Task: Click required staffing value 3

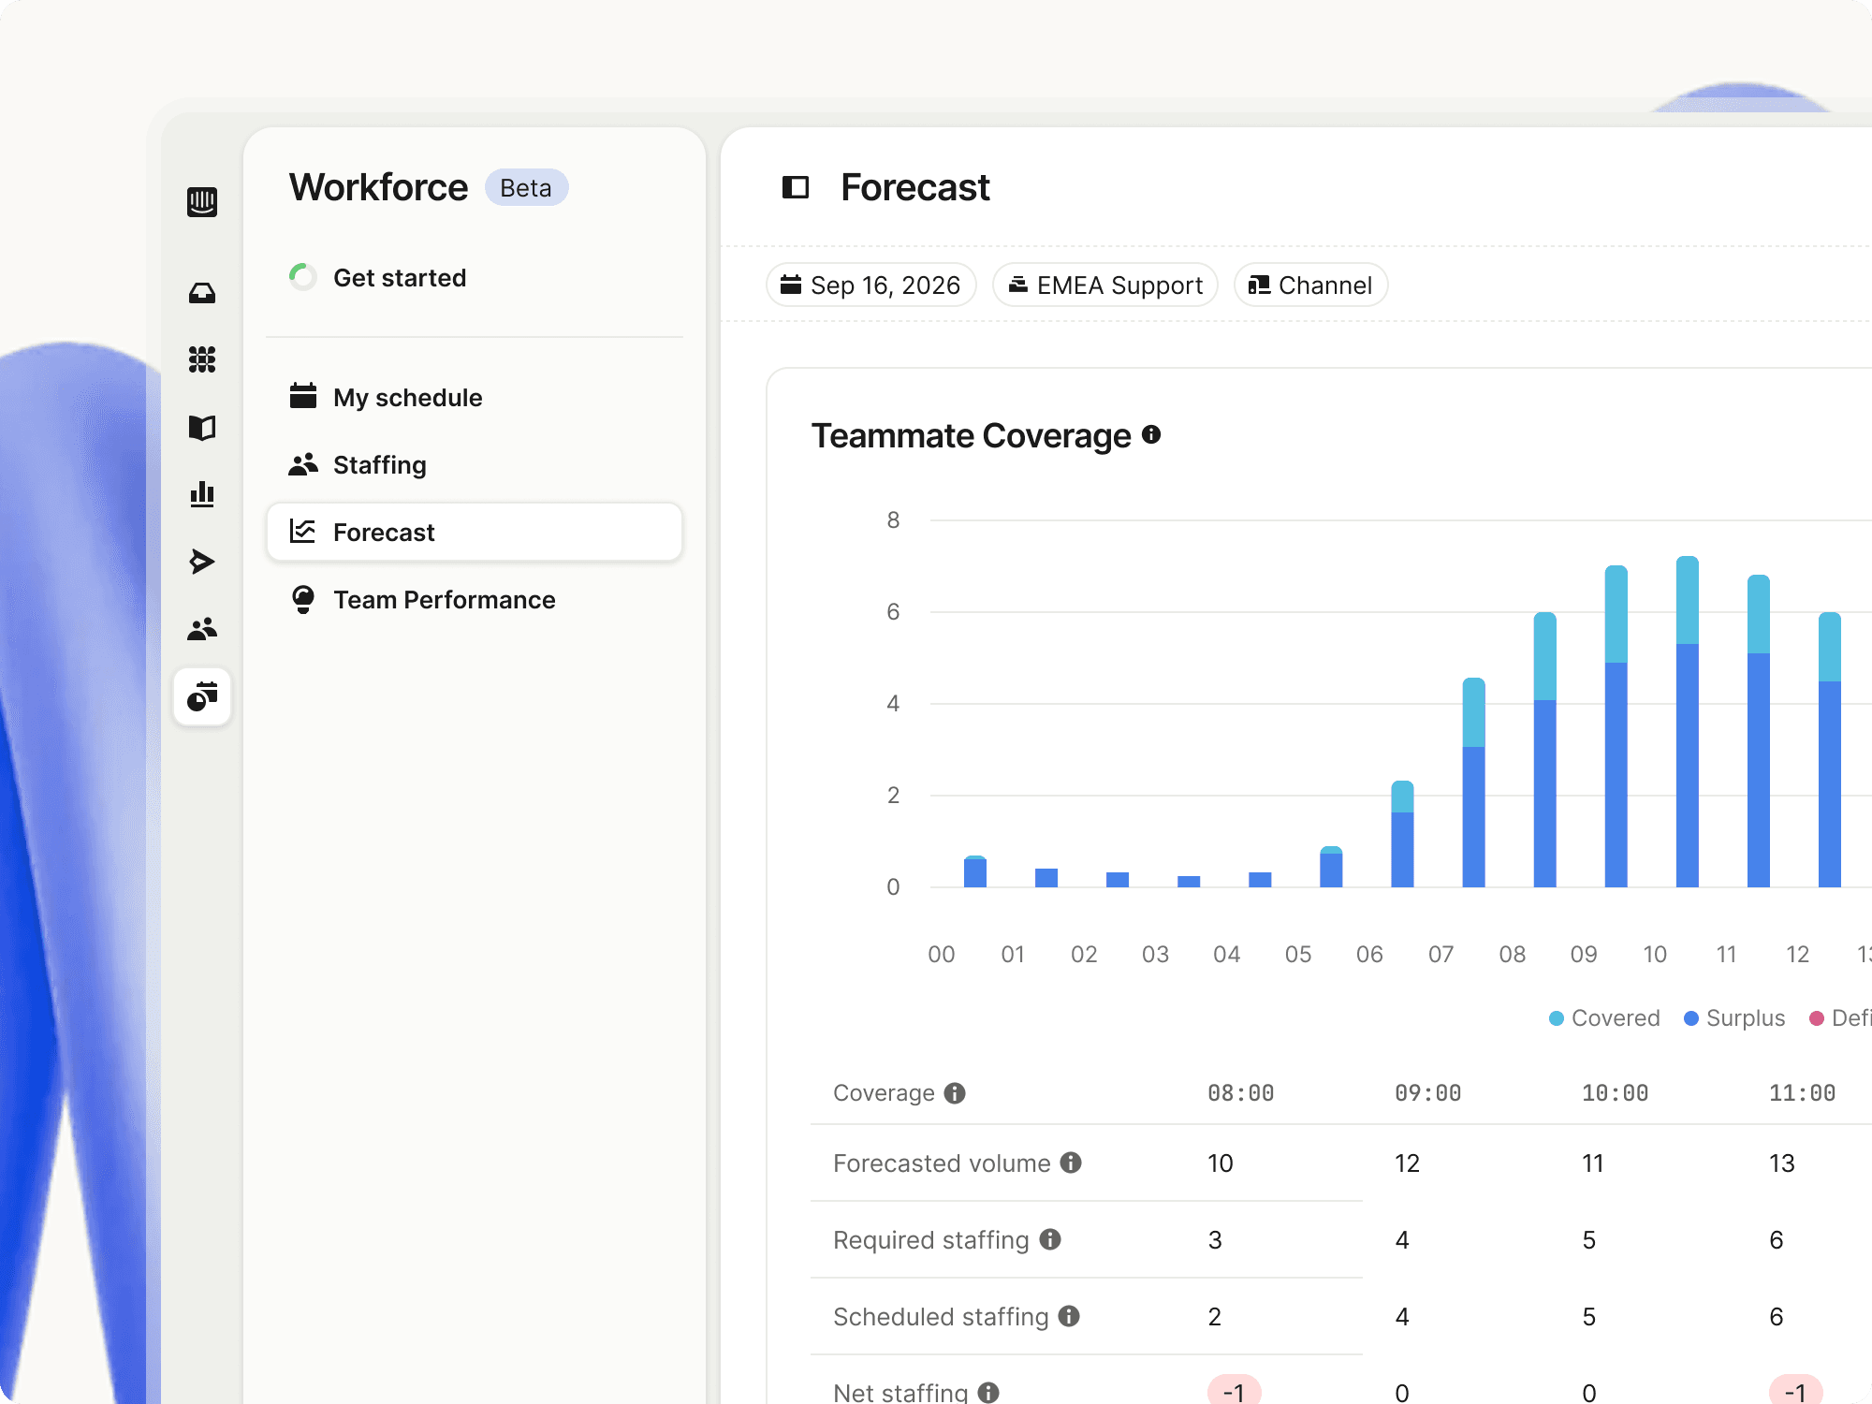Action: (1215, 1240)
